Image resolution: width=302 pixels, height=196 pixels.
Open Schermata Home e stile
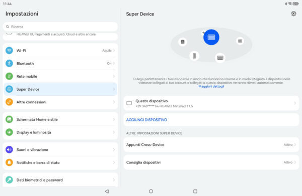click(x=60, y=119)
